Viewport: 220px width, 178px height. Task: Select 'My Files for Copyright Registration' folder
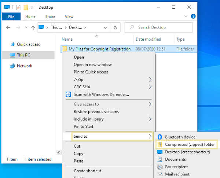(x=99, y=49)
